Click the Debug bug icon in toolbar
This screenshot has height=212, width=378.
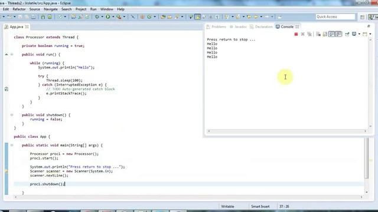click(97, 16)
